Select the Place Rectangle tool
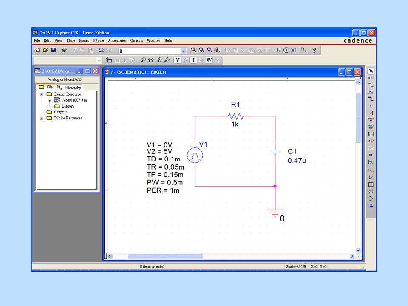Viewport: 408px width, 306px height. point(371,184)
